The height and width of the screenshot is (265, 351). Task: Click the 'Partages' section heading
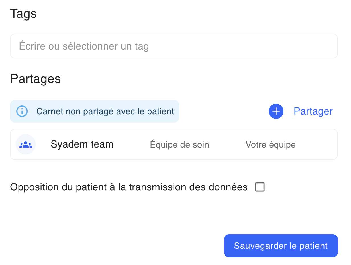point(36,79)
